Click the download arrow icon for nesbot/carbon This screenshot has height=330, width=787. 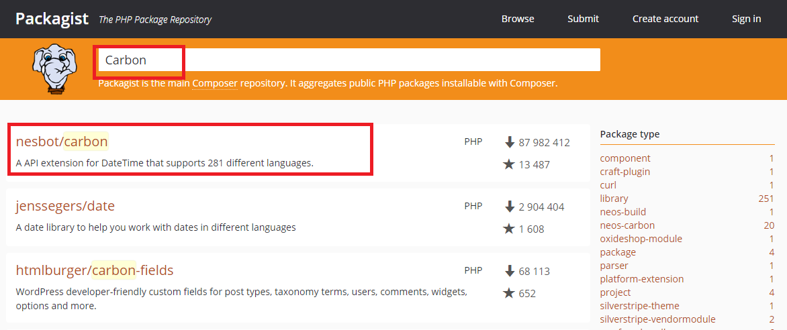click(x=510, y=142)
